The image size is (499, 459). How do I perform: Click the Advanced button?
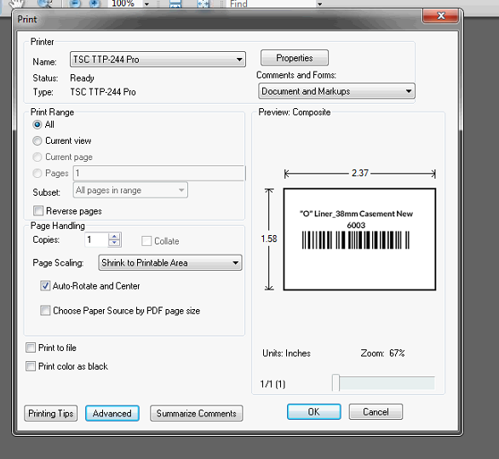tap(112, 413)
